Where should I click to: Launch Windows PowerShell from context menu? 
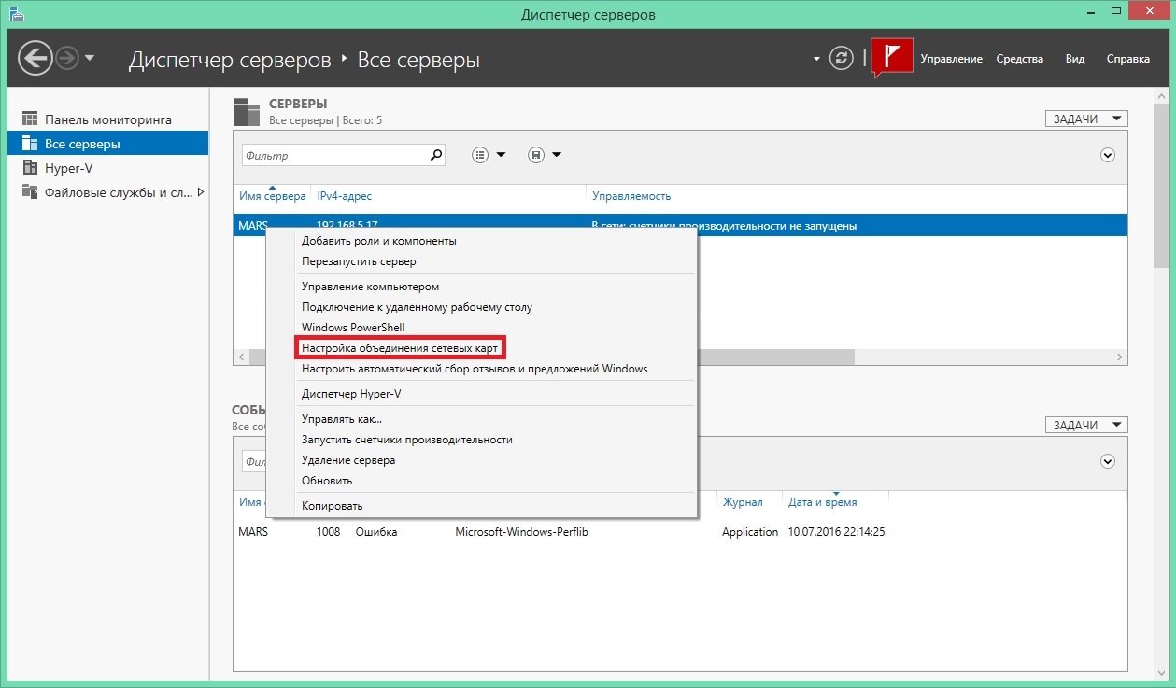pyautogui.click(x=353, y=328)
